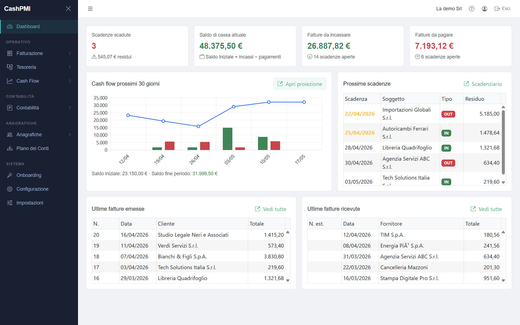This screenshot has height=325, width=520.
Task: Expand the Cash Flow submenu chevron
Action: pos(70,81)
